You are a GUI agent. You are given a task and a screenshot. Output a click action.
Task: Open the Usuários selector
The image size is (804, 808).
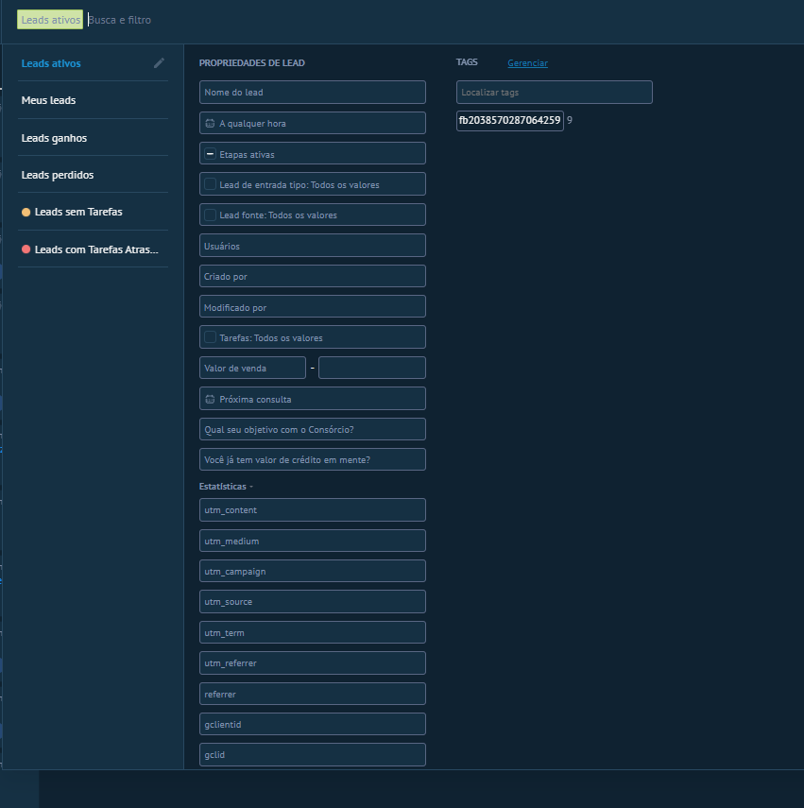pos(312,246)
